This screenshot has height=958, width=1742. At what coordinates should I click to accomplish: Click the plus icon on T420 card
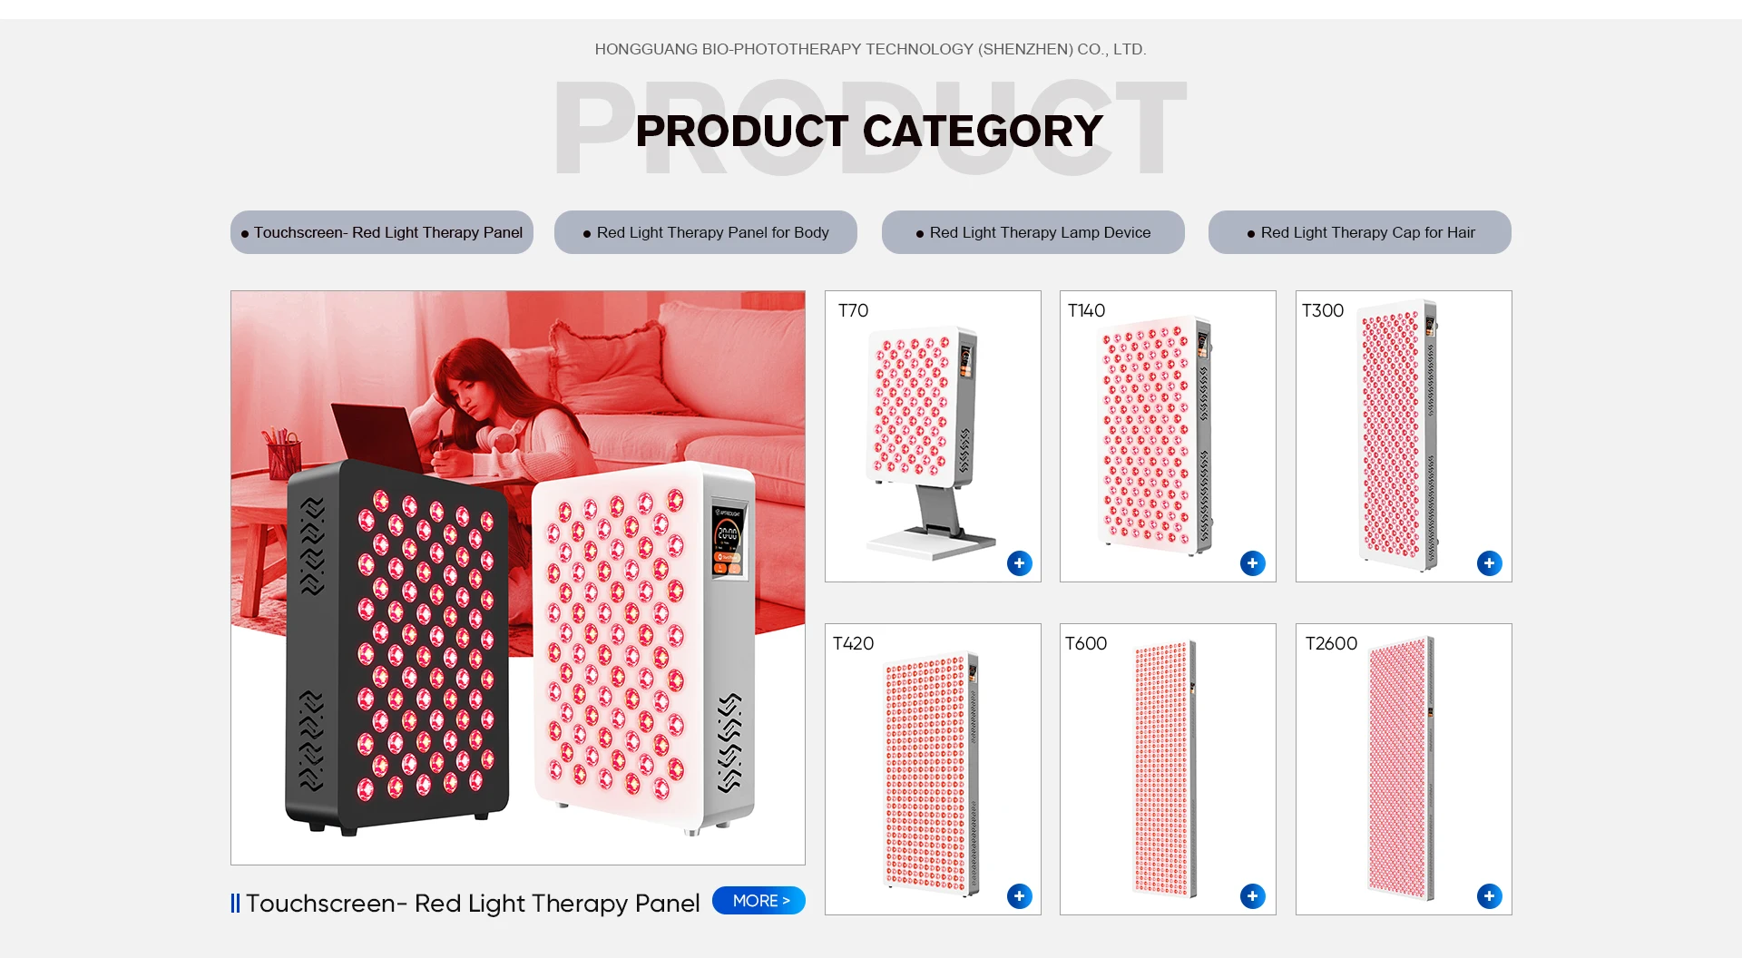tap(1019, 896)
